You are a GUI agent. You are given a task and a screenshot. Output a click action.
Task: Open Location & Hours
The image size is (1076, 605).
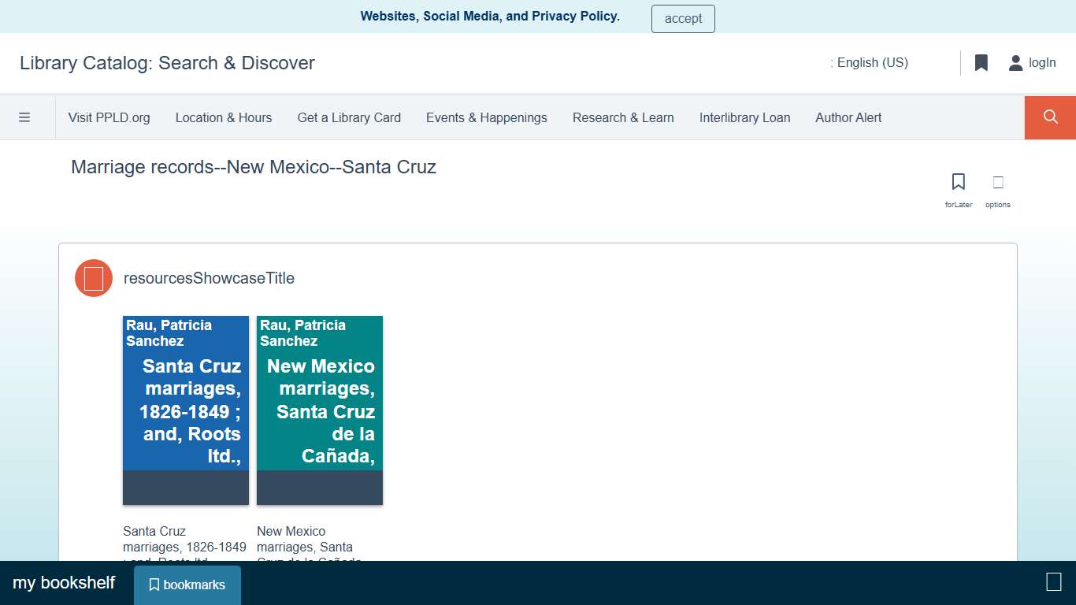pyautogui.click(x=223, y=117)
